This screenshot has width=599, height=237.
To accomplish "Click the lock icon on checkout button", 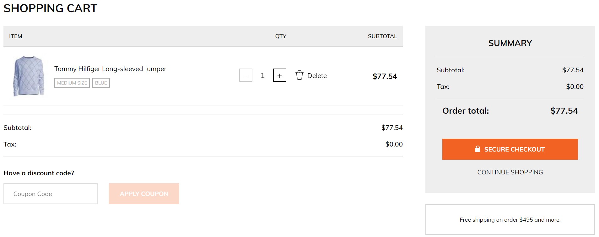I will coord(478,149).
